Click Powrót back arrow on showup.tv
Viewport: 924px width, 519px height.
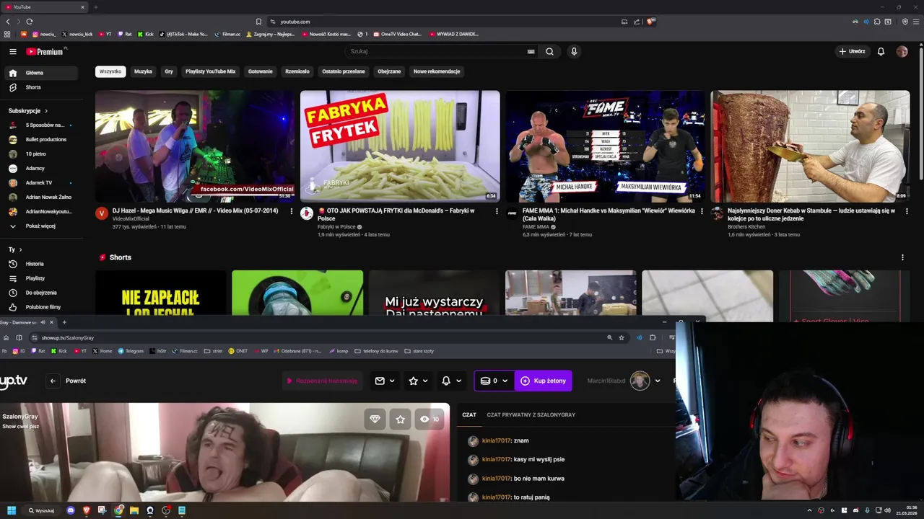tap(53, 381)
